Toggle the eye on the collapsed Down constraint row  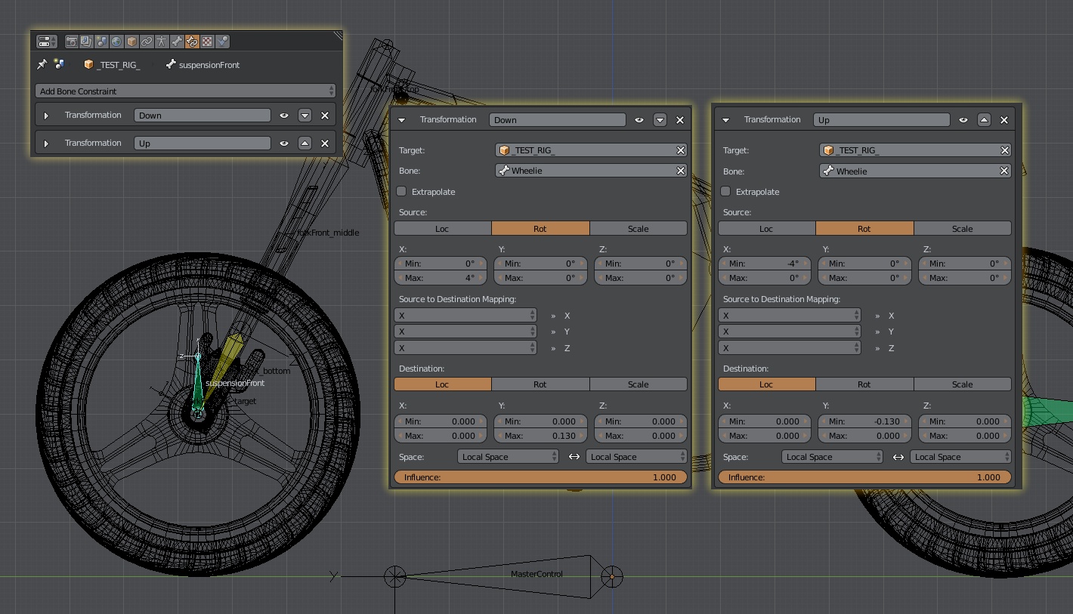pyautogui.click(x=284, y=116)
